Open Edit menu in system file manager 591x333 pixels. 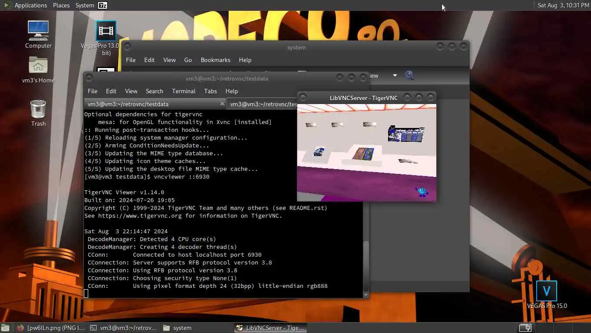click(x=149, y=60)
